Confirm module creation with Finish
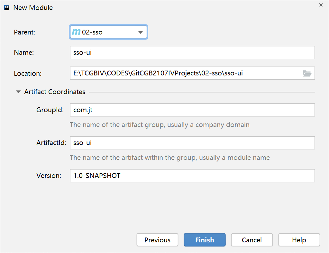Viewport: 329px width, 253px height. pyautogui.click(x=205, y=240)
